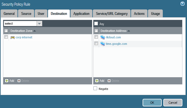Click green plus icon under Destination Zone

7,81
